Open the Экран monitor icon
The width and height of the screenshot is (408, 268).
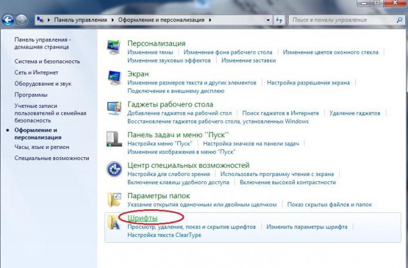[x=114, y=78]
